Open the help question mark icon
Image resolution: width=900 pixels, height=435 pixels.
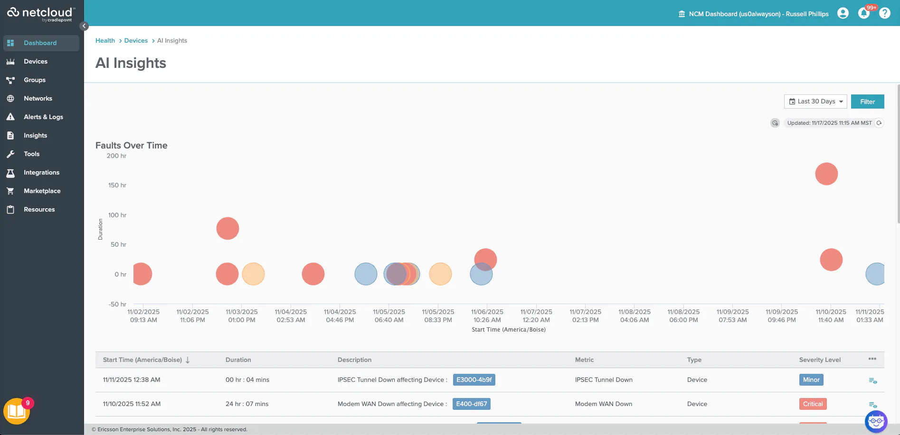[x=885, y=13]
